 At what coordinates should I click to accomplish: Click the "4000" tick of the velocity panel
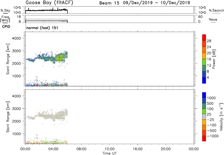pos(17,96)
